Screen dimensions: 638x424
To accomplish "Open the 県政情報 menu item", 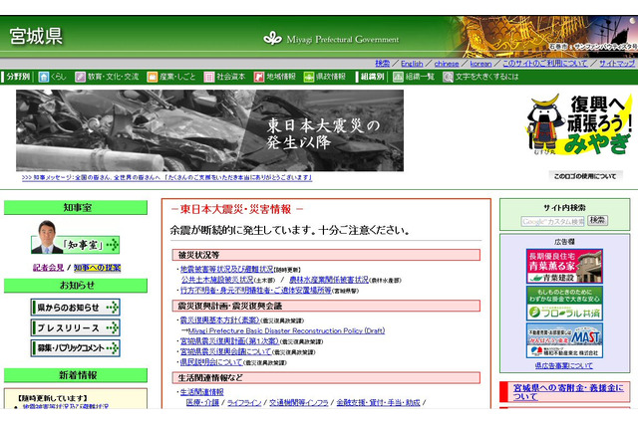I will pos(331,77).
